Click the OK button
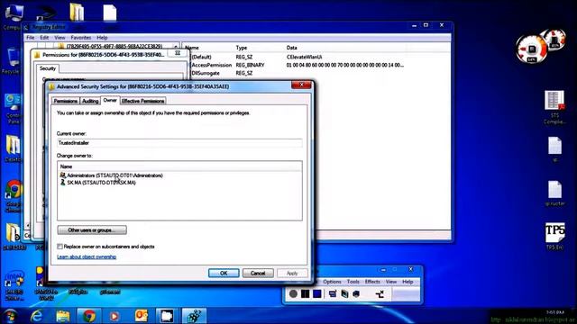Screen dimensions: 577x324 pos(224,273)
